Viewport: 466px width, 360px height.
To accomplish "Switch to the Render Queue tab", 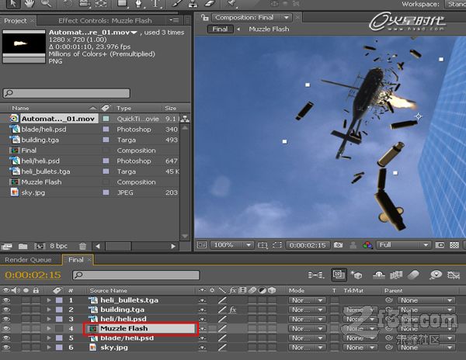I will (28, 260).
